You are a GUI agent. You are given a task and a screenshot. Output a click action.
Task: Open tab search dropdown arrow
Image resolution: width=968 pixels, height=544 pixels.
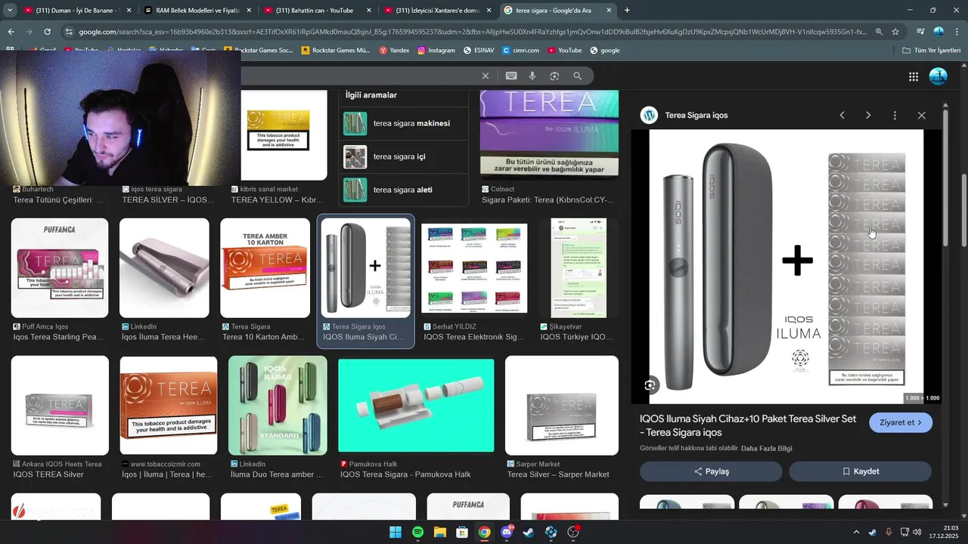10,11
